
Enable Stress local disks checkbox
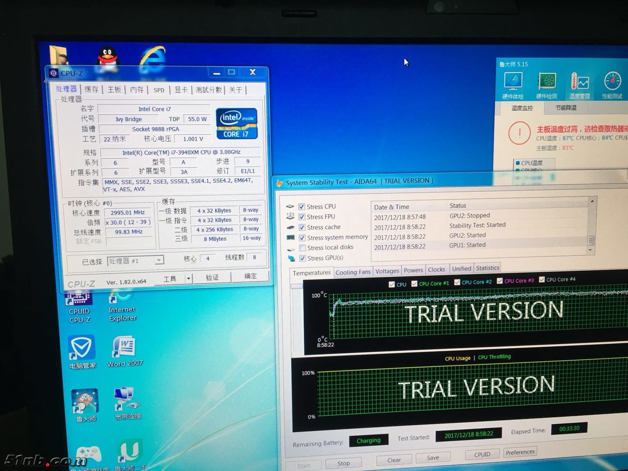302,248
